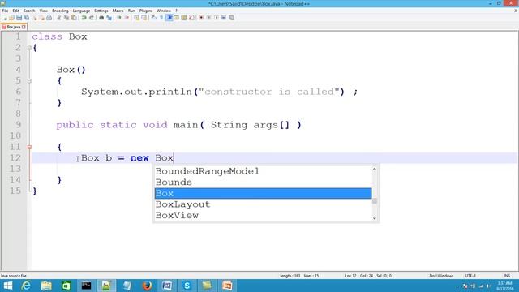
Task: Disable the highlighted indent guide button
Action: tap(169, 18)
